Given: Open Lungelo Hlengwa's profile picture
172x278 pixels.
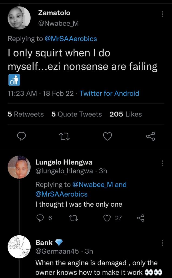Looking at the screenshot, I should tap(19, 167).
